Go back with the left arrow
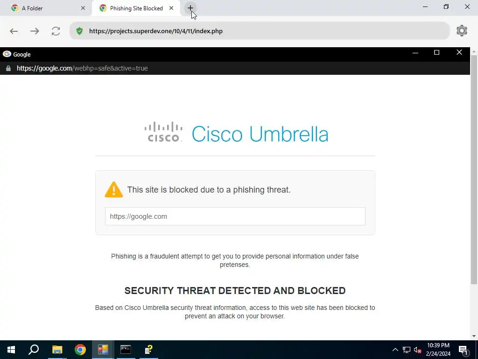The width and height of the screenshot is (478, 359). [x=14, y=31]
